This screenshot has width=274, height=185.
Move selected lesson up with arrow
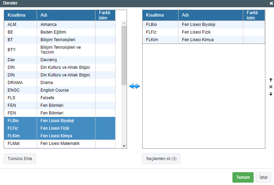point(271,80)
